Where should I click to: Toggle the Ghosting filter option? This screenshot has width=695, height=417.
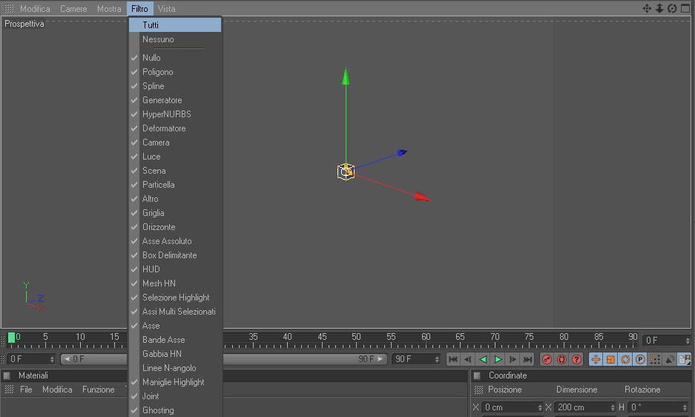point(176,410)
